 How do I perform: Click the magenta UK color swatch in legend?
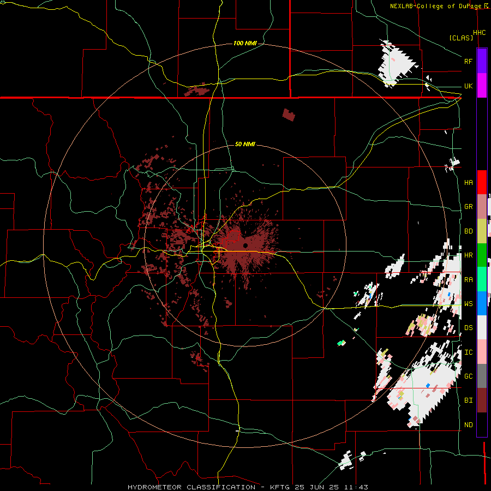tap(482, 86)
